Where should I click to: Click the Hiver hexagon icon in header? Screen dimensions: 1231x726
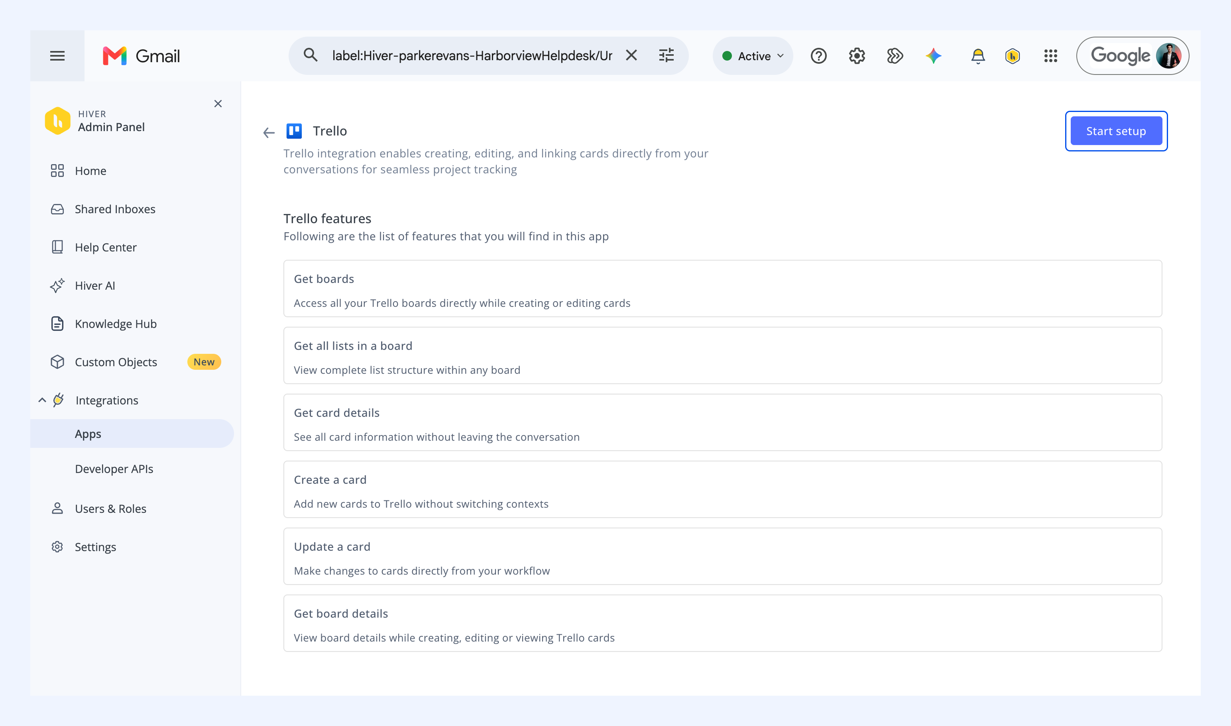coord(1012,56)
